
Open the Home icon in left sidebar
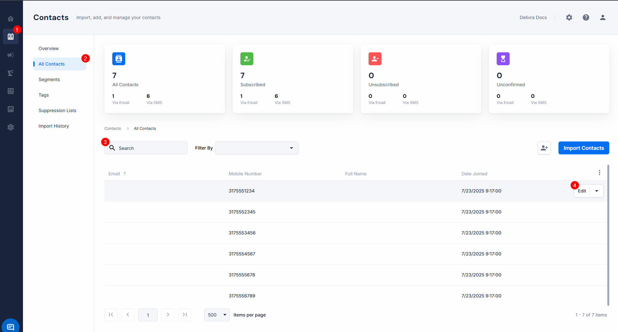pos(11,19)
